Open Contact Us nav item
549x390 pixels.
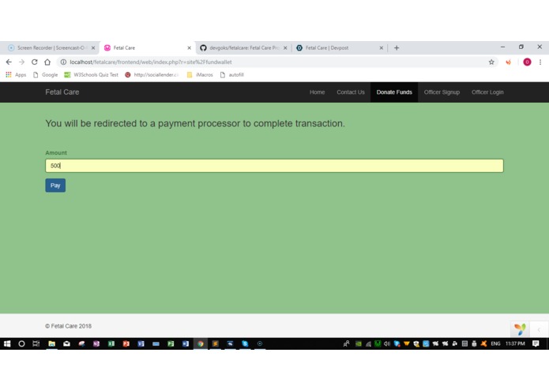point(351,92)
